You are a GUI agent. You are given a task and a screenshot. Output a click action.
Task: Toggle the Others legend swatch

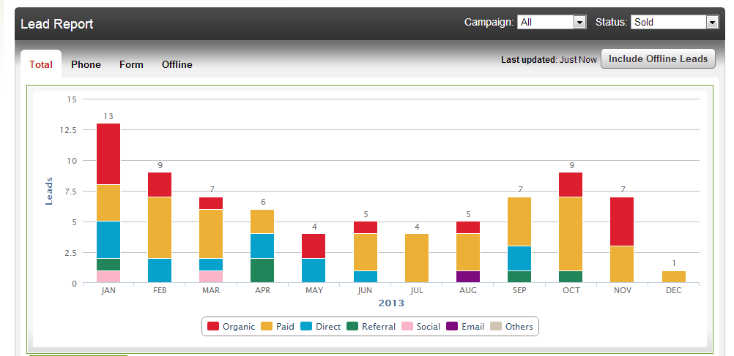[x=496, y=327]
